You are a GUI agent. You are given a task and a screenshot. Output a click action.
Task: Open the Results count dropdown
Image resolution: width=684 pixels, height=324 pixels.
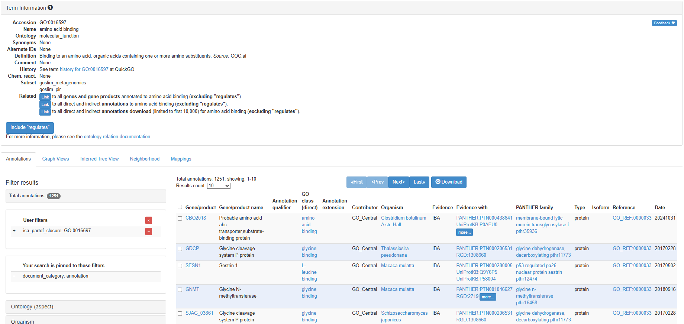click(219, 186)
